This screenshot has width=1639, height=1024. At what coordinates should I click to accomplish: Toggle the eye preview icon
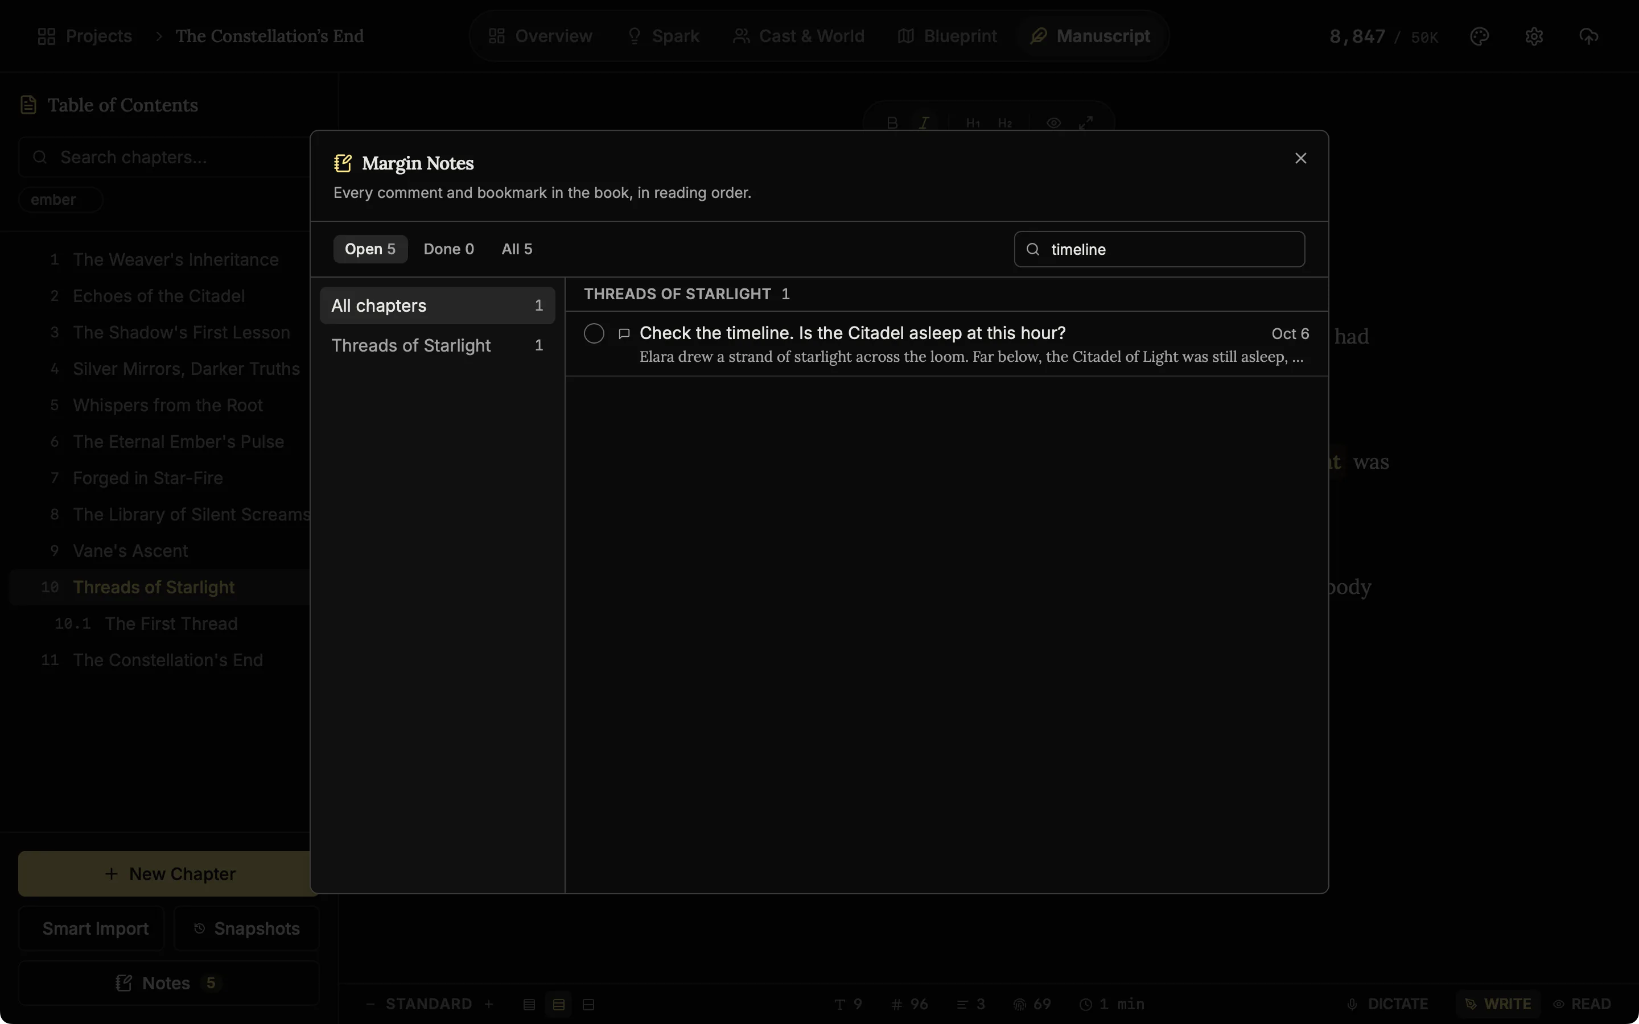point(1053,122)
